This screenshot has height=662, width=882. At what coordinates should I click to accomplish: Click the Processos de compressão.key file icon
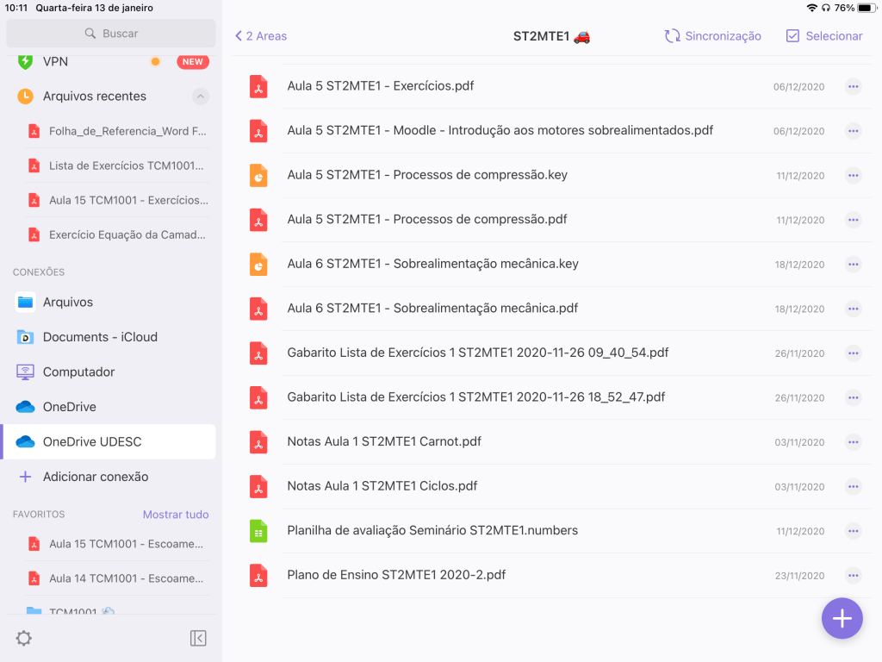258,175
